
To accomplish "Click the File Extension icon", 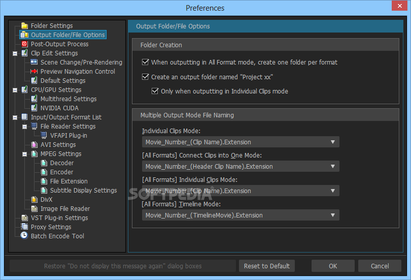I will (x=44, y=181).
